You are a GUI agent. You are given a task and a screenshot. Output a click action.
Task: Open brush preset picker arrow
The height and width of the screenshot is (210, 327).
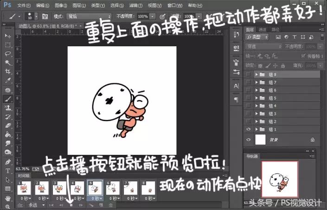[36, 16]
